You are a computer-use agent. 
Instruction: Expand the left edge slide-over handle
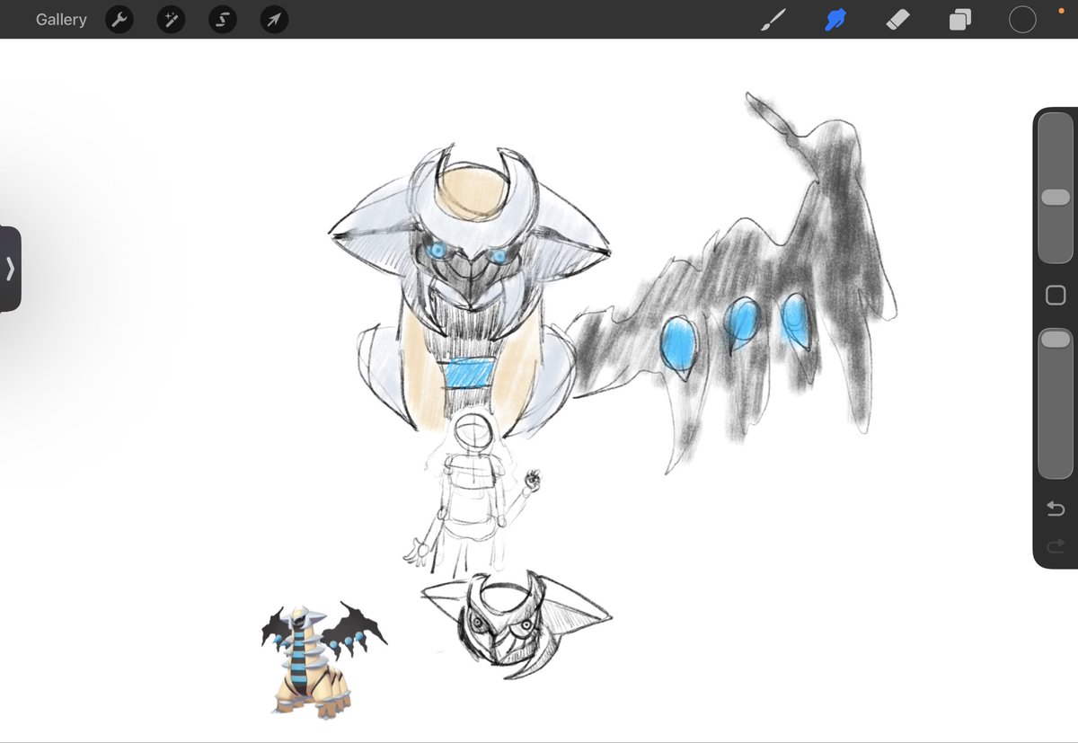coord(10,269)
